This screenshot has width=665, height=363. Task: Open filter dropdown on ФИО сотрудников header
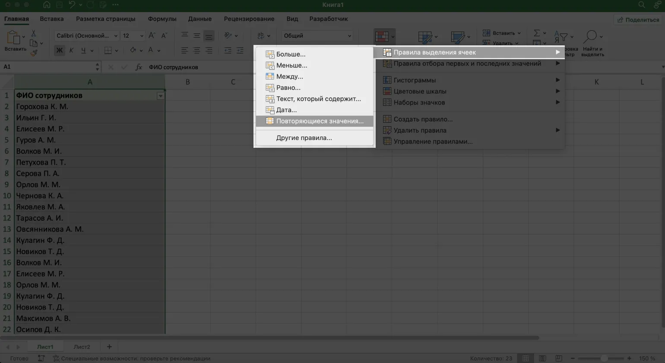click(161, 96)
